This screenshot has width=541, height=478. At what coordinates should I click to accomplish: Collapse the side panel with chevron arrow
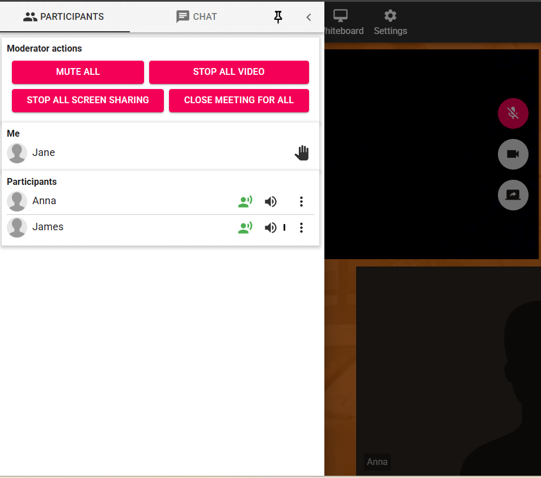(308, 17)
